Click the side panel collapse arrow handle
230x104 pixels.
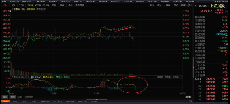click(x=193, y=67)
